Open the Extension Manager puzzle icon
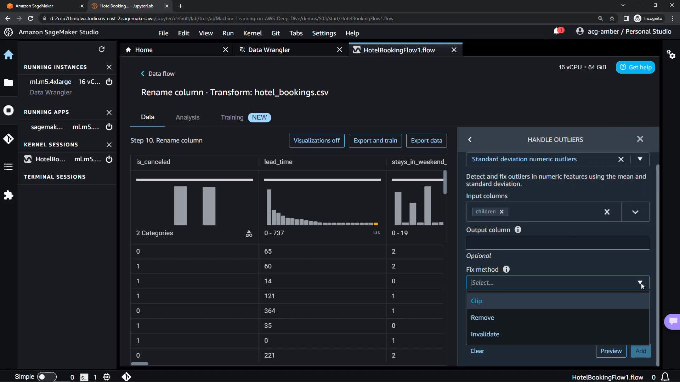This screenshot has width=680, height=382. coord(8,195)
